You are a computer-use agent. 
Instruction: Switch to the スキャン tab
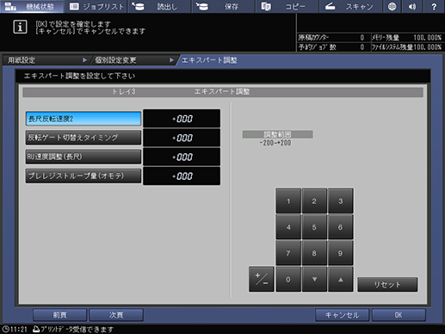click(x=351, y=6)
